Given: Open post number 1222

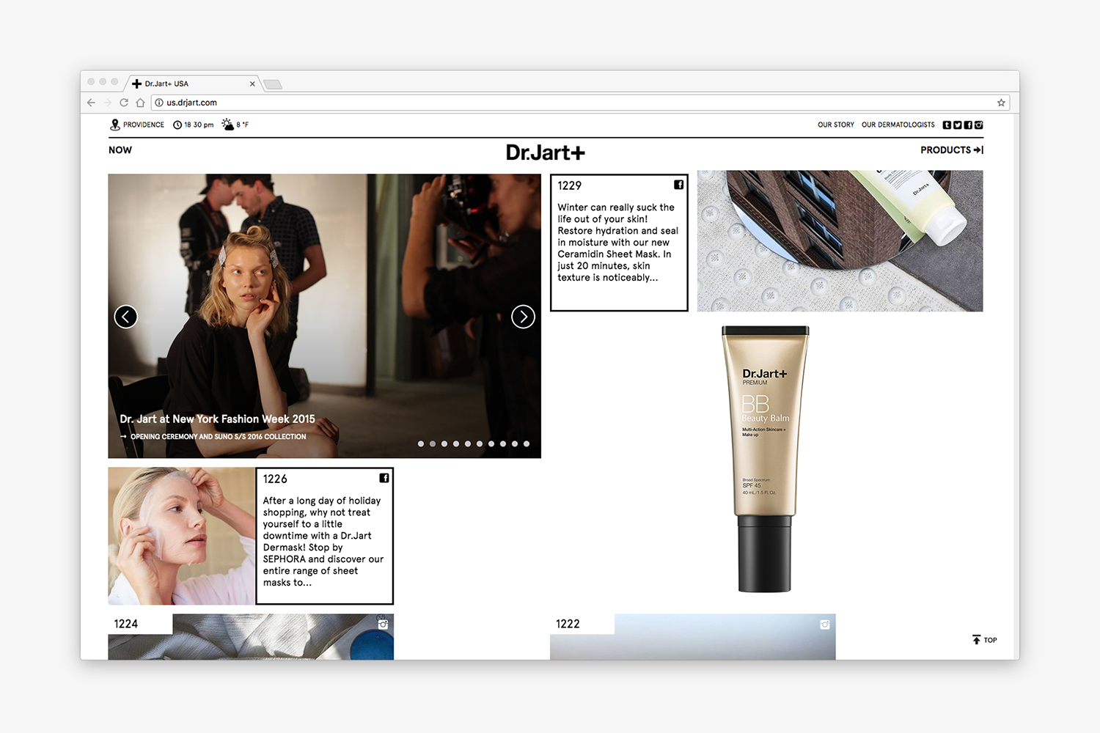Looking at the screenshot, I should (568, 624).
